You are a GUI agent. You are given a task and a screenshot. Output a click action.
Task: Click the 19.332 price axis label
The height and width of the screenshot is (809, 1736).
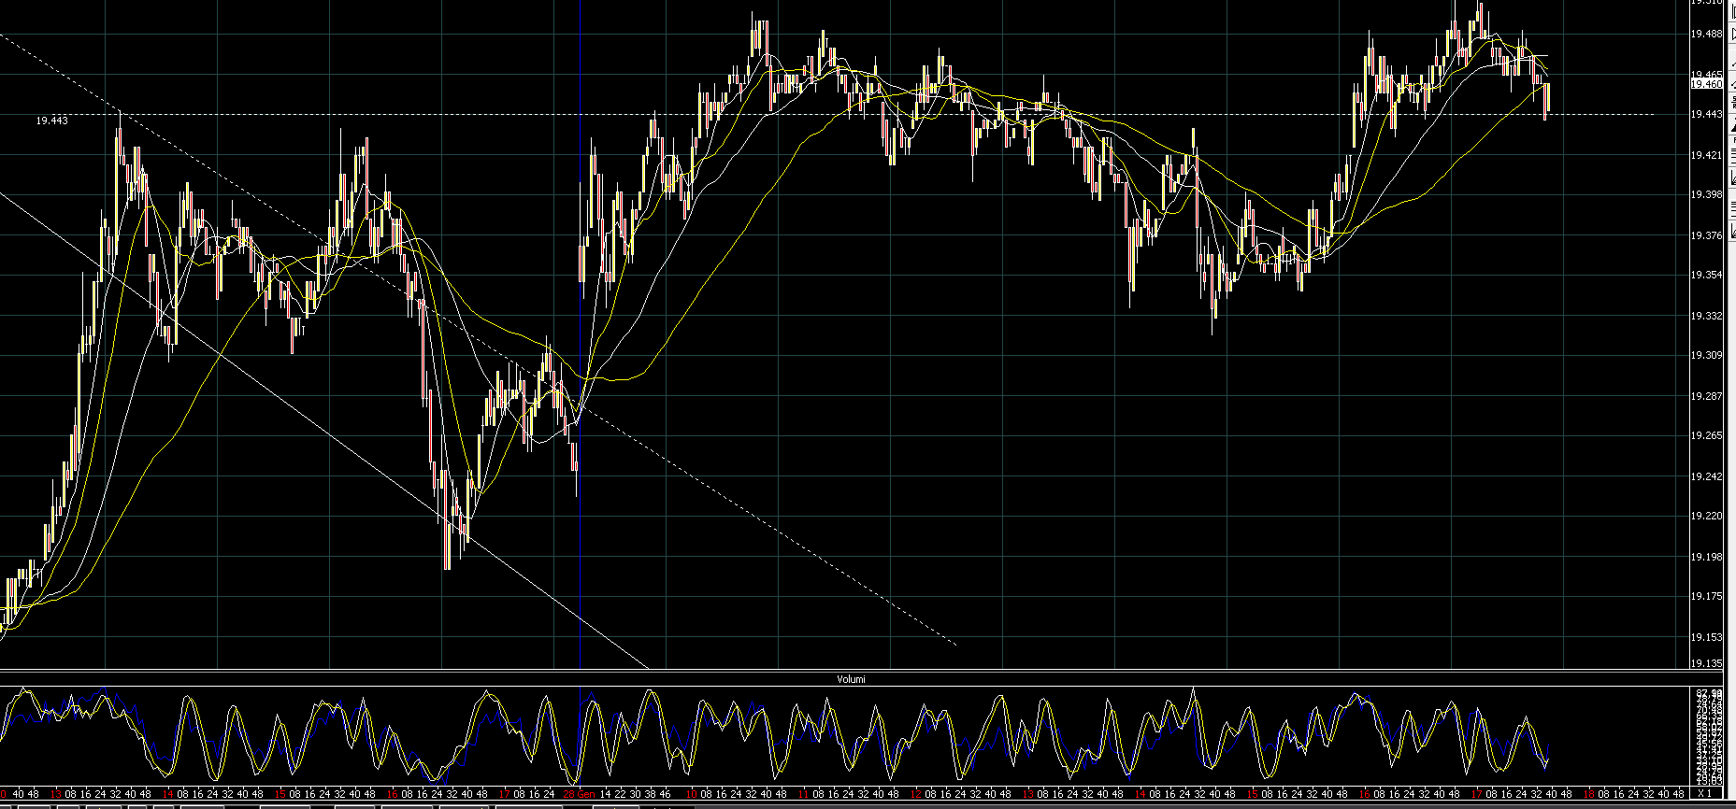[1706, 316]
